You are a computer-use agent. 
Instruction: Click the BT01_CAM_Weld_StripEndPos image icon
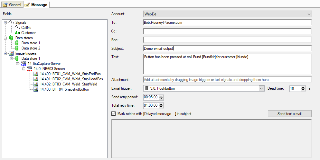pyautogui.click(x=36, y=74)
